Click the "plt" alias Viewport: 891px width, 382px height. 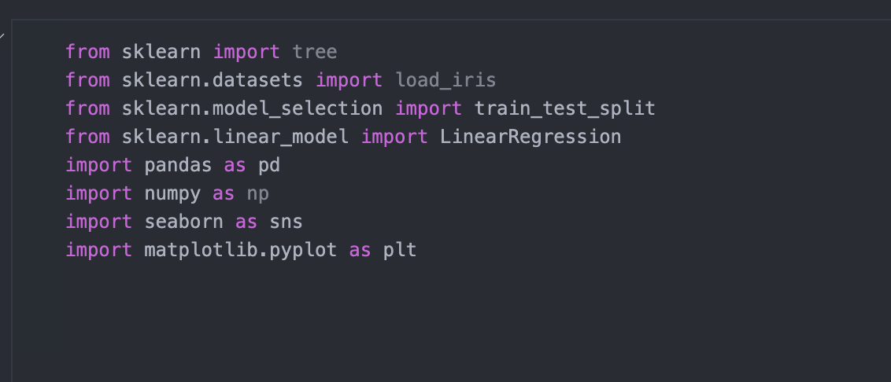[x=400, y=251]
